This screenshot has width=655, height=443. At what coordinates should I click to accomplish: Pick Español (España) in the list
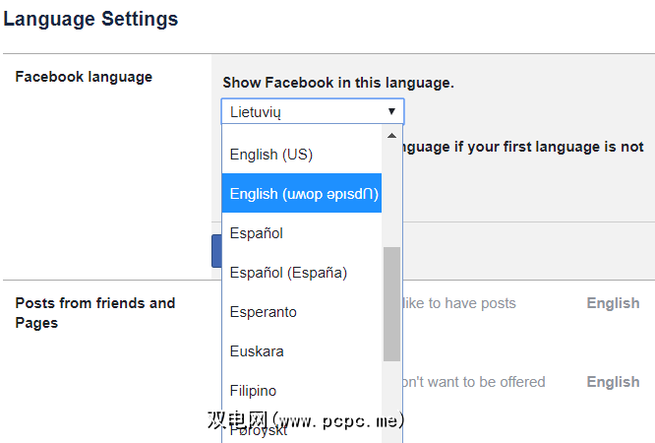(x=288, y=273)
